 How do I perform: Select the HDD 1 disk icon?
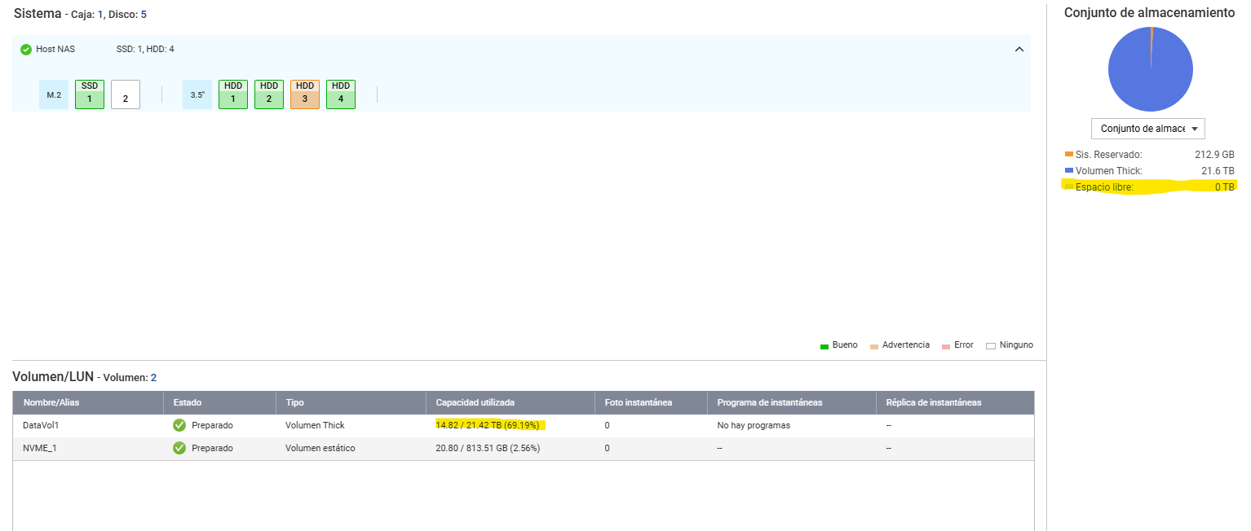(233, 94)
